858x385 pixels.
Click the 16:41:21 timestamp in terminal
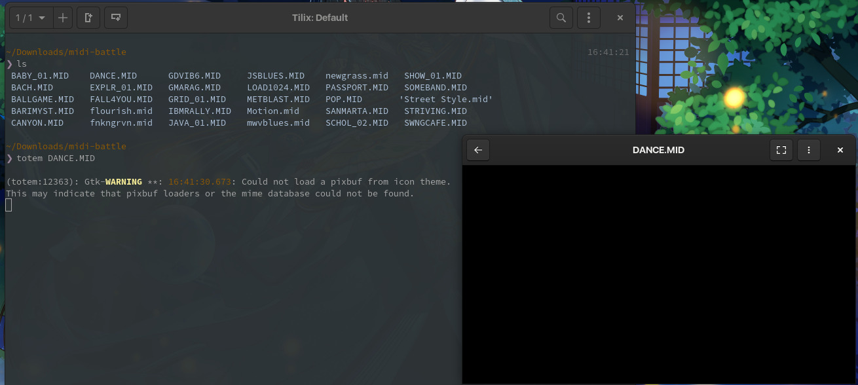608,52
